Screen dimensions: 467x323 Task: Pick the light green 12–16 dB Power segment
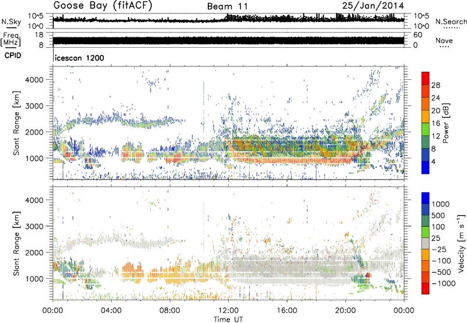pos(426,129)
